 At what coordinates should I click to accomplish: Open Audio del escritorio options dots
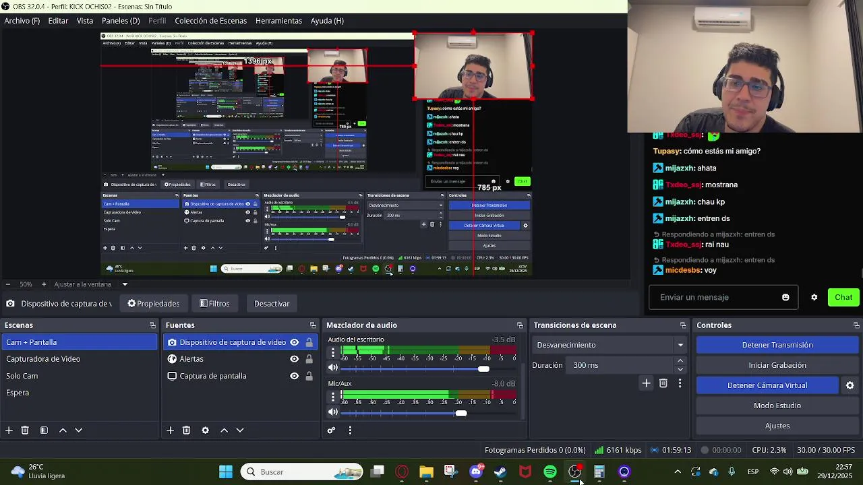(332, 352)
